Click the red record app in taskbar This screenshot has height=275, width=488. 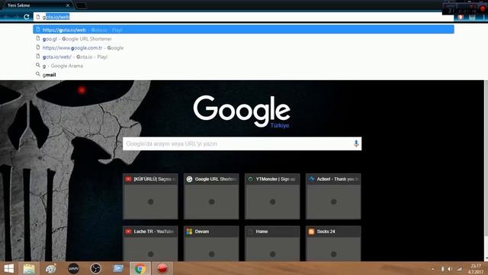[162, 268]
